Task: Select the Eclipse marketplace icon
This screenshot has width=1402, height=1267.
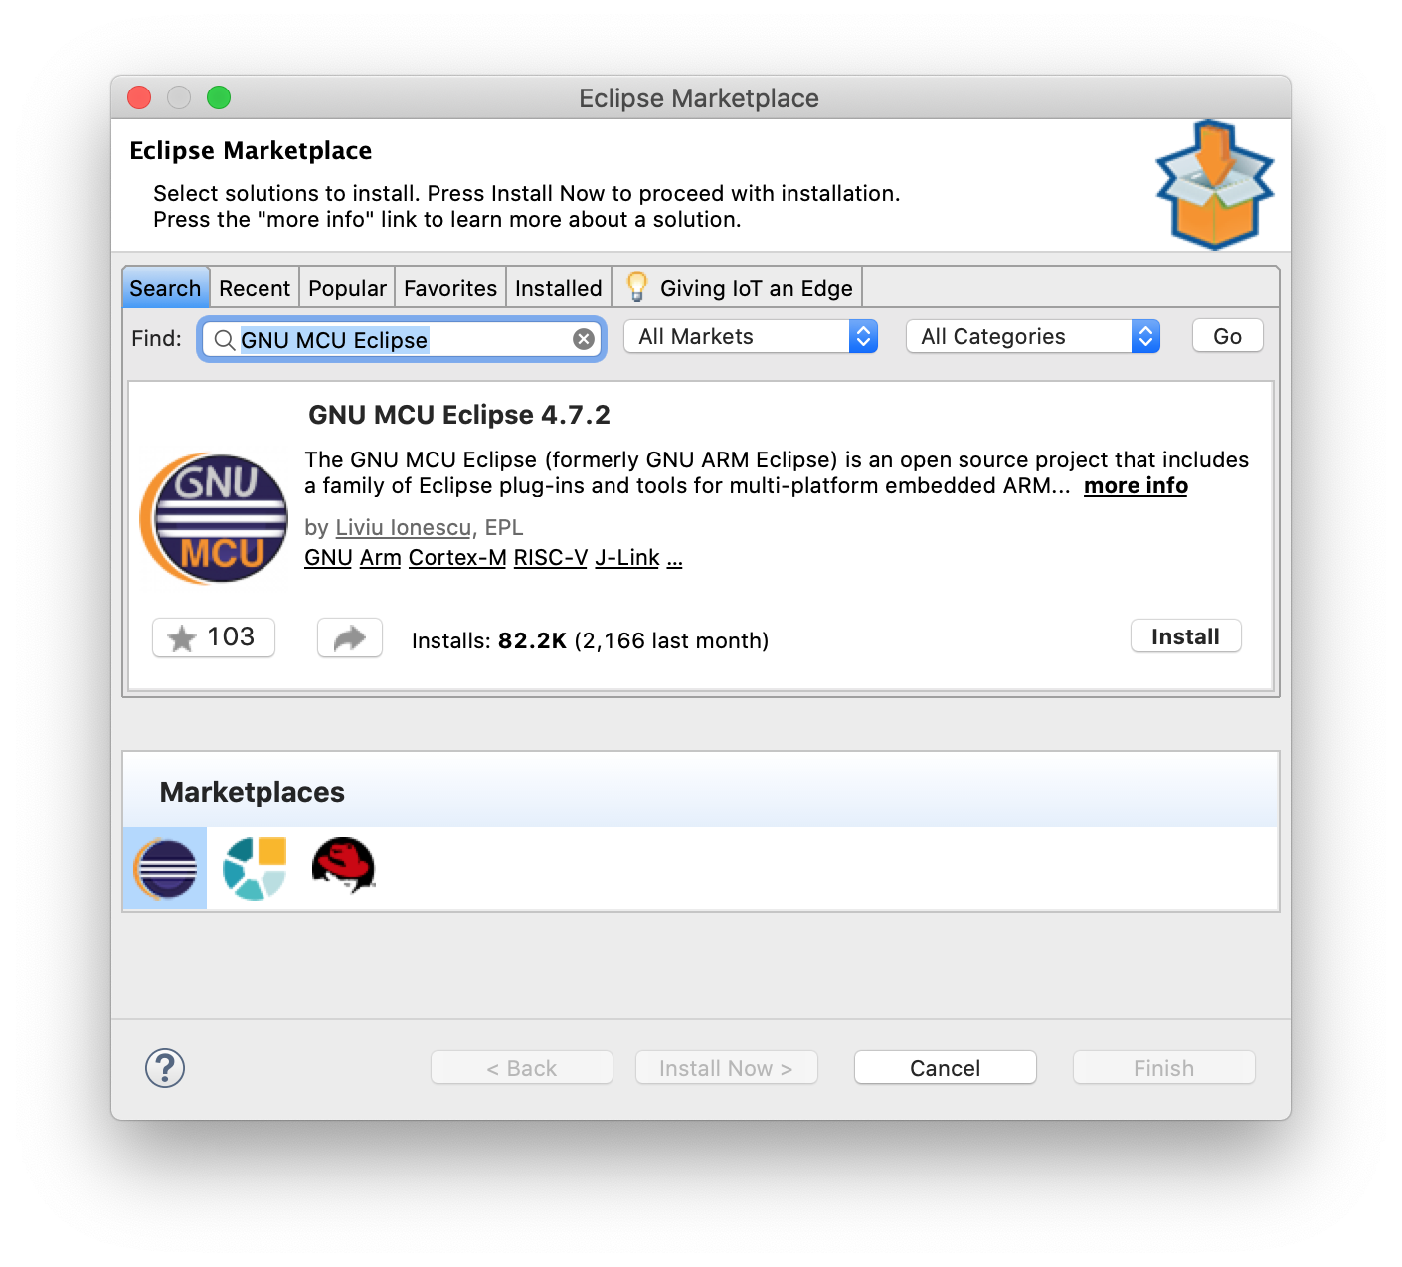Action: 165,868
